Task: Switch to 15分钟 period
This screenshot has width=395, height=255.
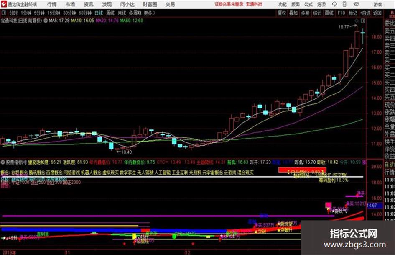Action: (x=54, y=13)
